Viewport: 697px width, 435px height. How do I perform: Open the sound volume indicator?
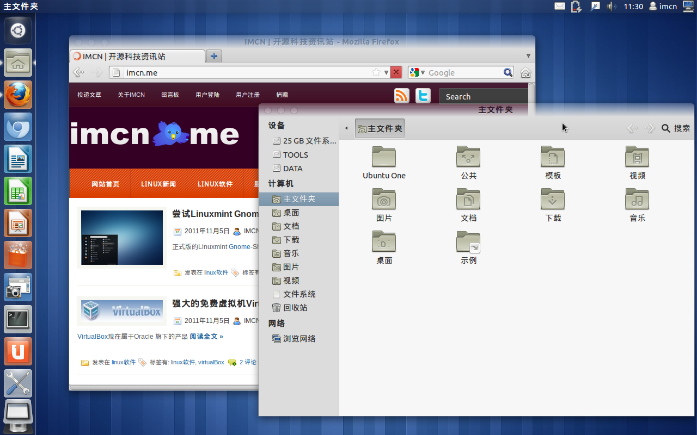coord(612,7)
